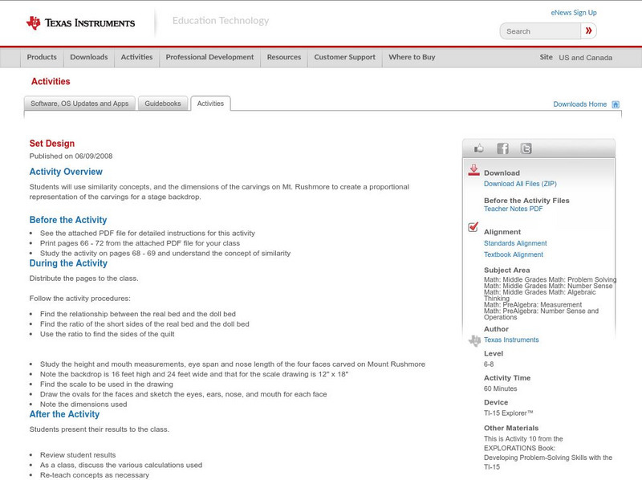
Task: Click the Set Design title
Action: tap(52, 144)
